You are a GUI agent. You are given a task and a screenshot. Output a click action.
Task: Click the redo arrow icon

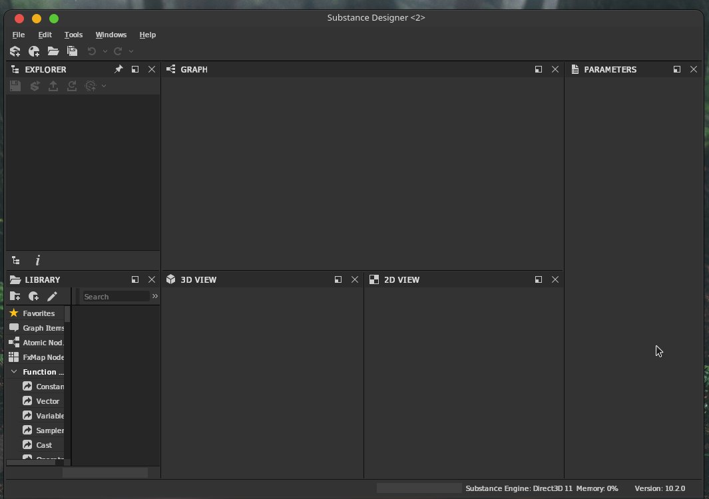tap(118, 51)
